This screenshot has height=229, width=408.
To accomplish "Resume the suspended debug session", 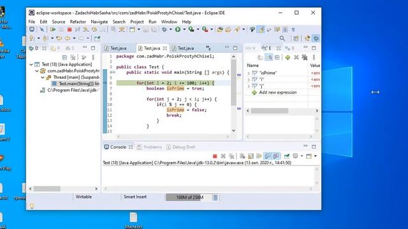I will pyautogui.click(x=53, y=29).
